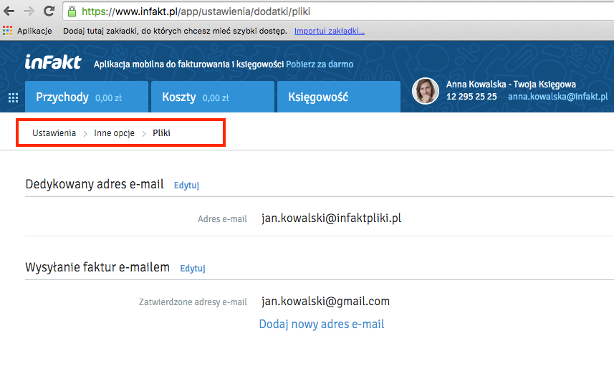Go to Inne opcje in breadcrumb
Screen dimensions: 614x366
tap(114, 133)
